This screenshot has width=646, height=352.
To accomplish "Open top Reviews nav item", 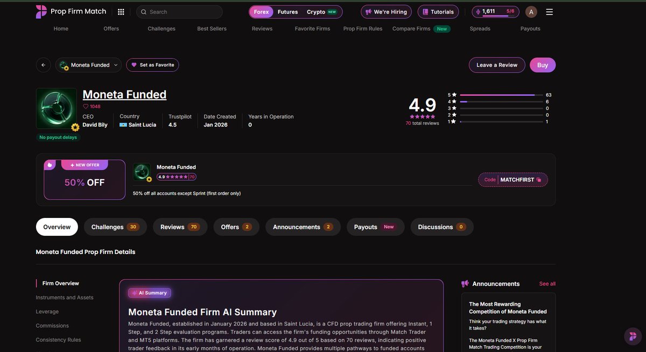I will [x=262, y=29].
